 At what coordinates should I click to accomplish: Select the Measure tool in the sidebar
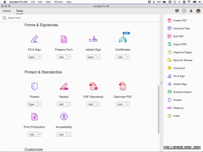175,108
